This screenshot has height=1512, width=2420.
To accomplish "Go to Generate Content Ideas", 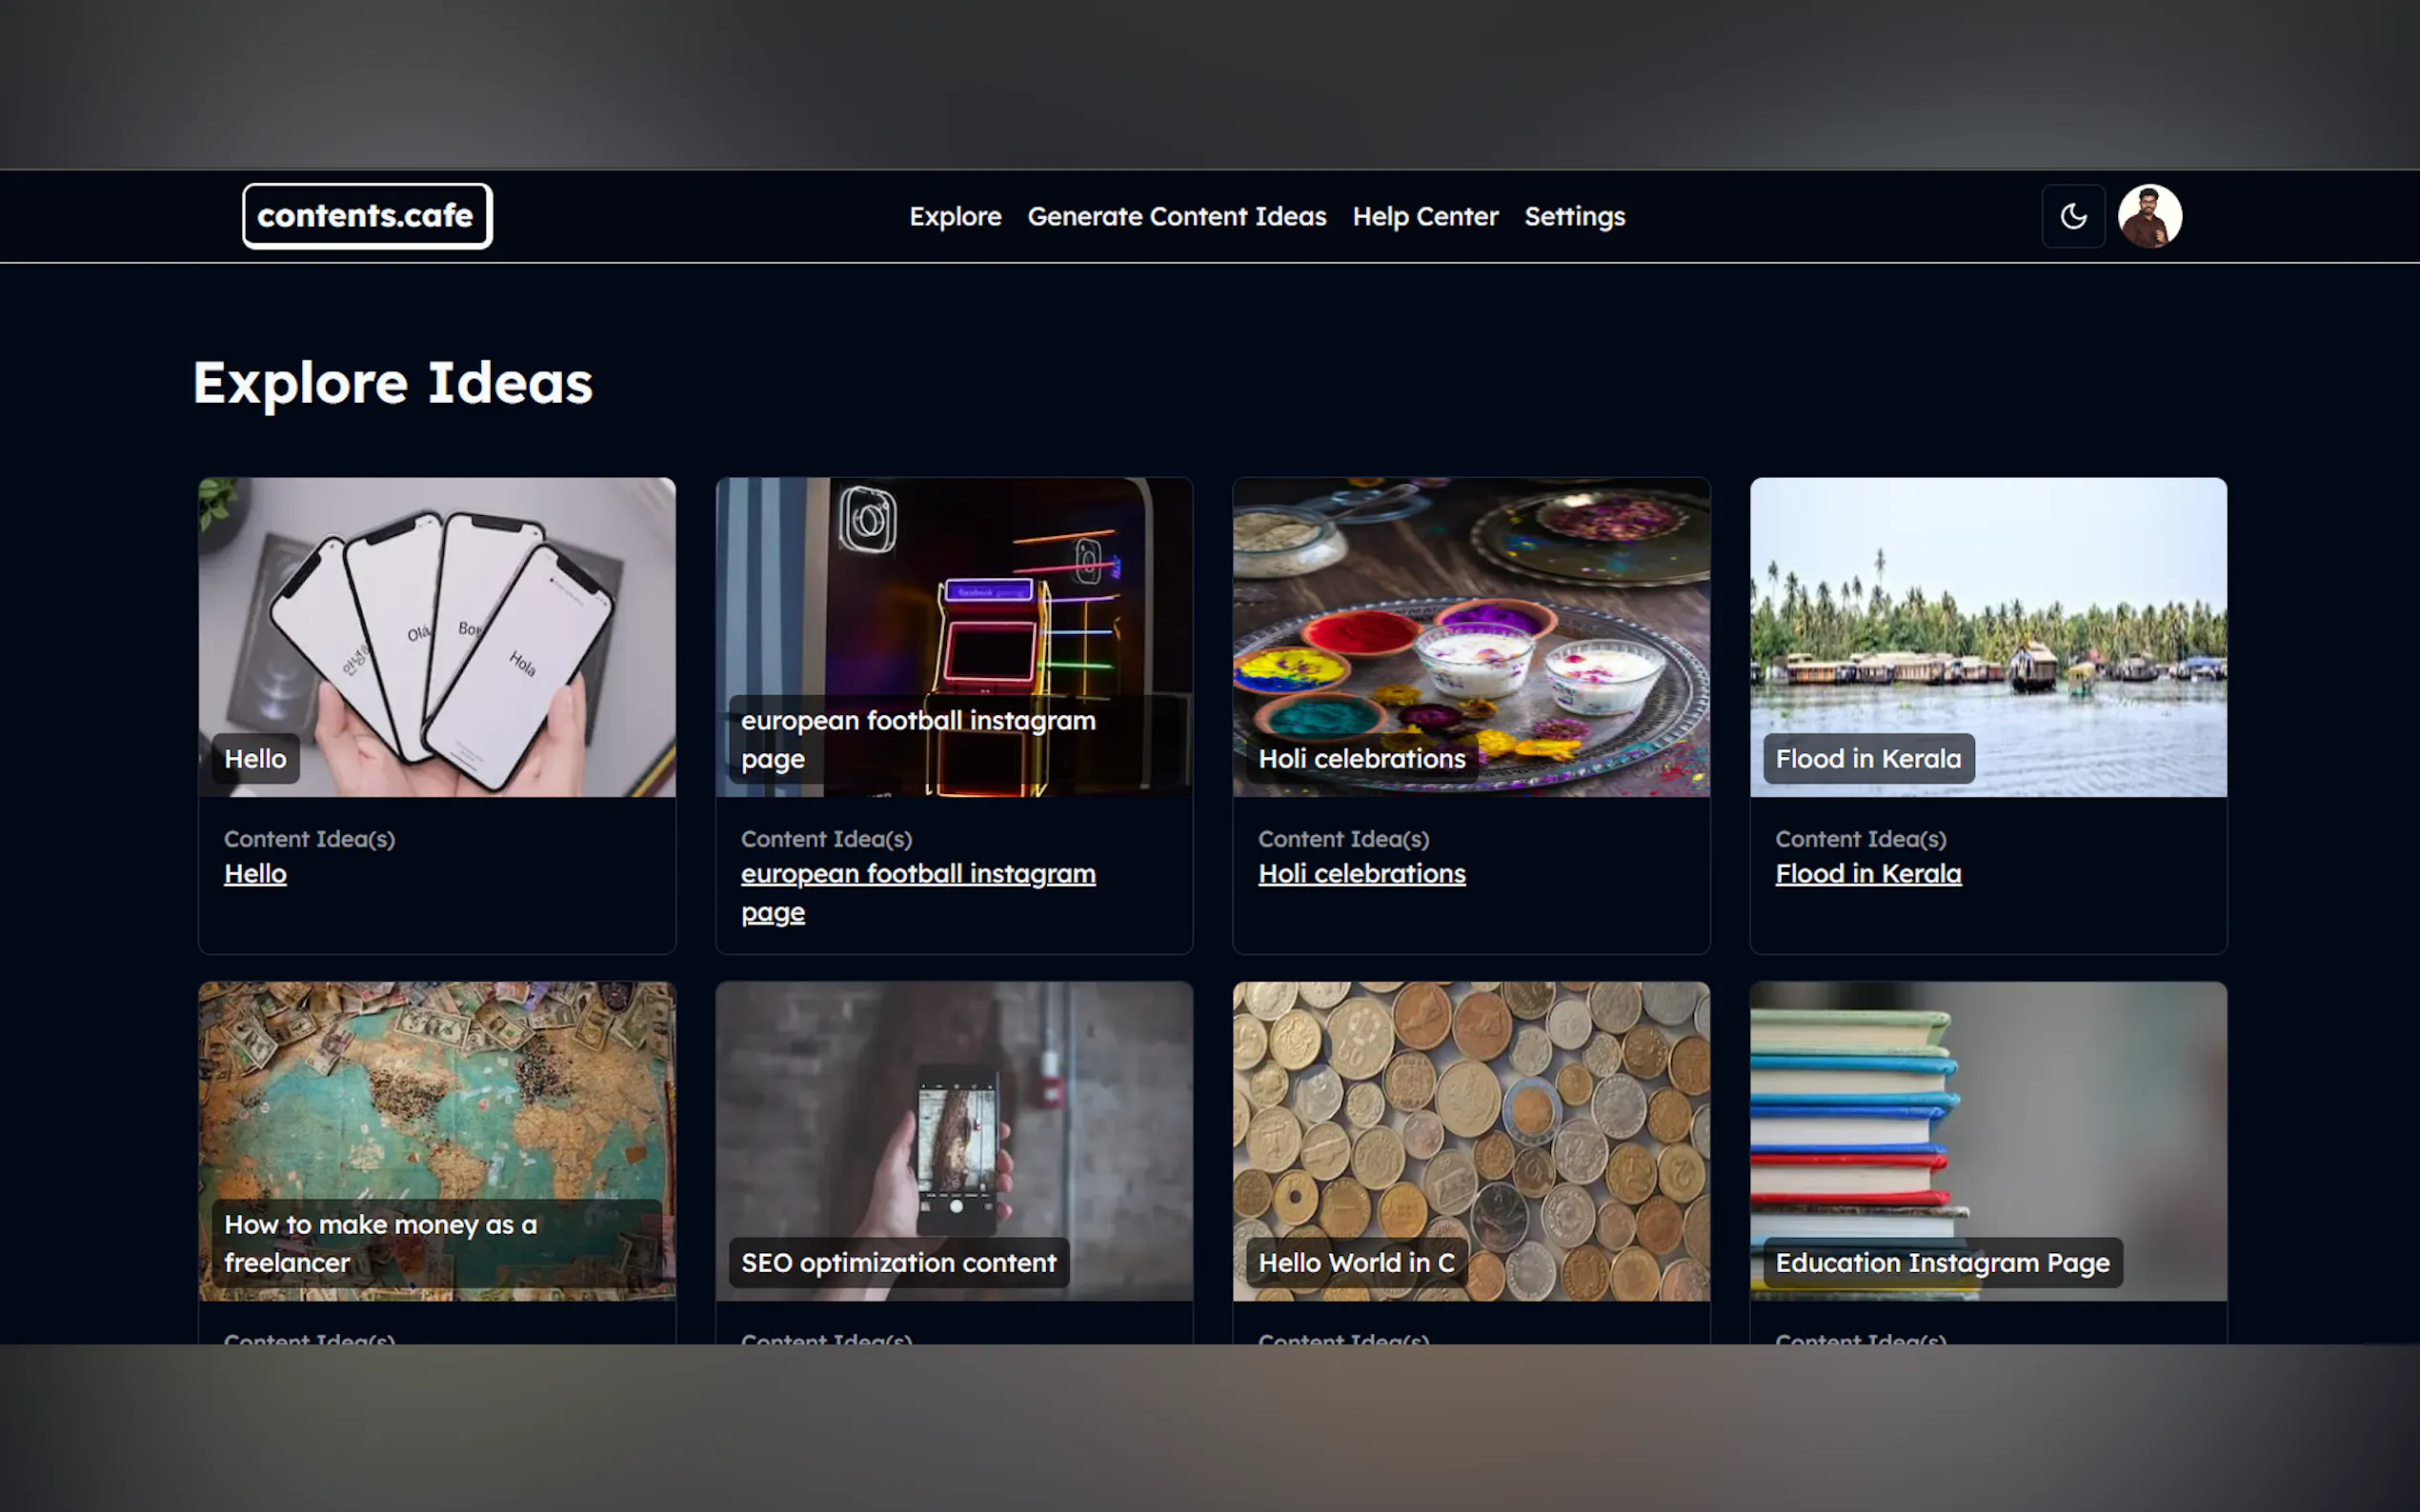I will click(1177, 216).
